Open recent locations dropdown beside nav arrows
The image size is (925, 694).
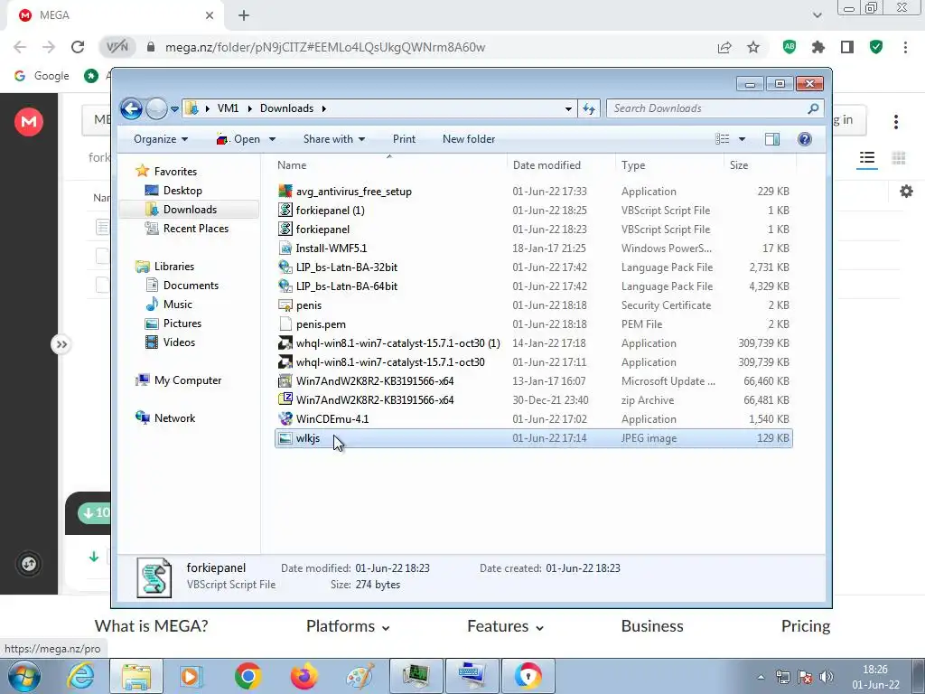(174, 109)
